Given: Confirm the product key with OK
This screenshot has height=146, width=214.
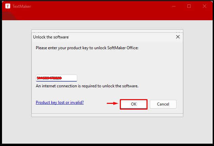Looking at the screenshot, I should tap(134, 104).
